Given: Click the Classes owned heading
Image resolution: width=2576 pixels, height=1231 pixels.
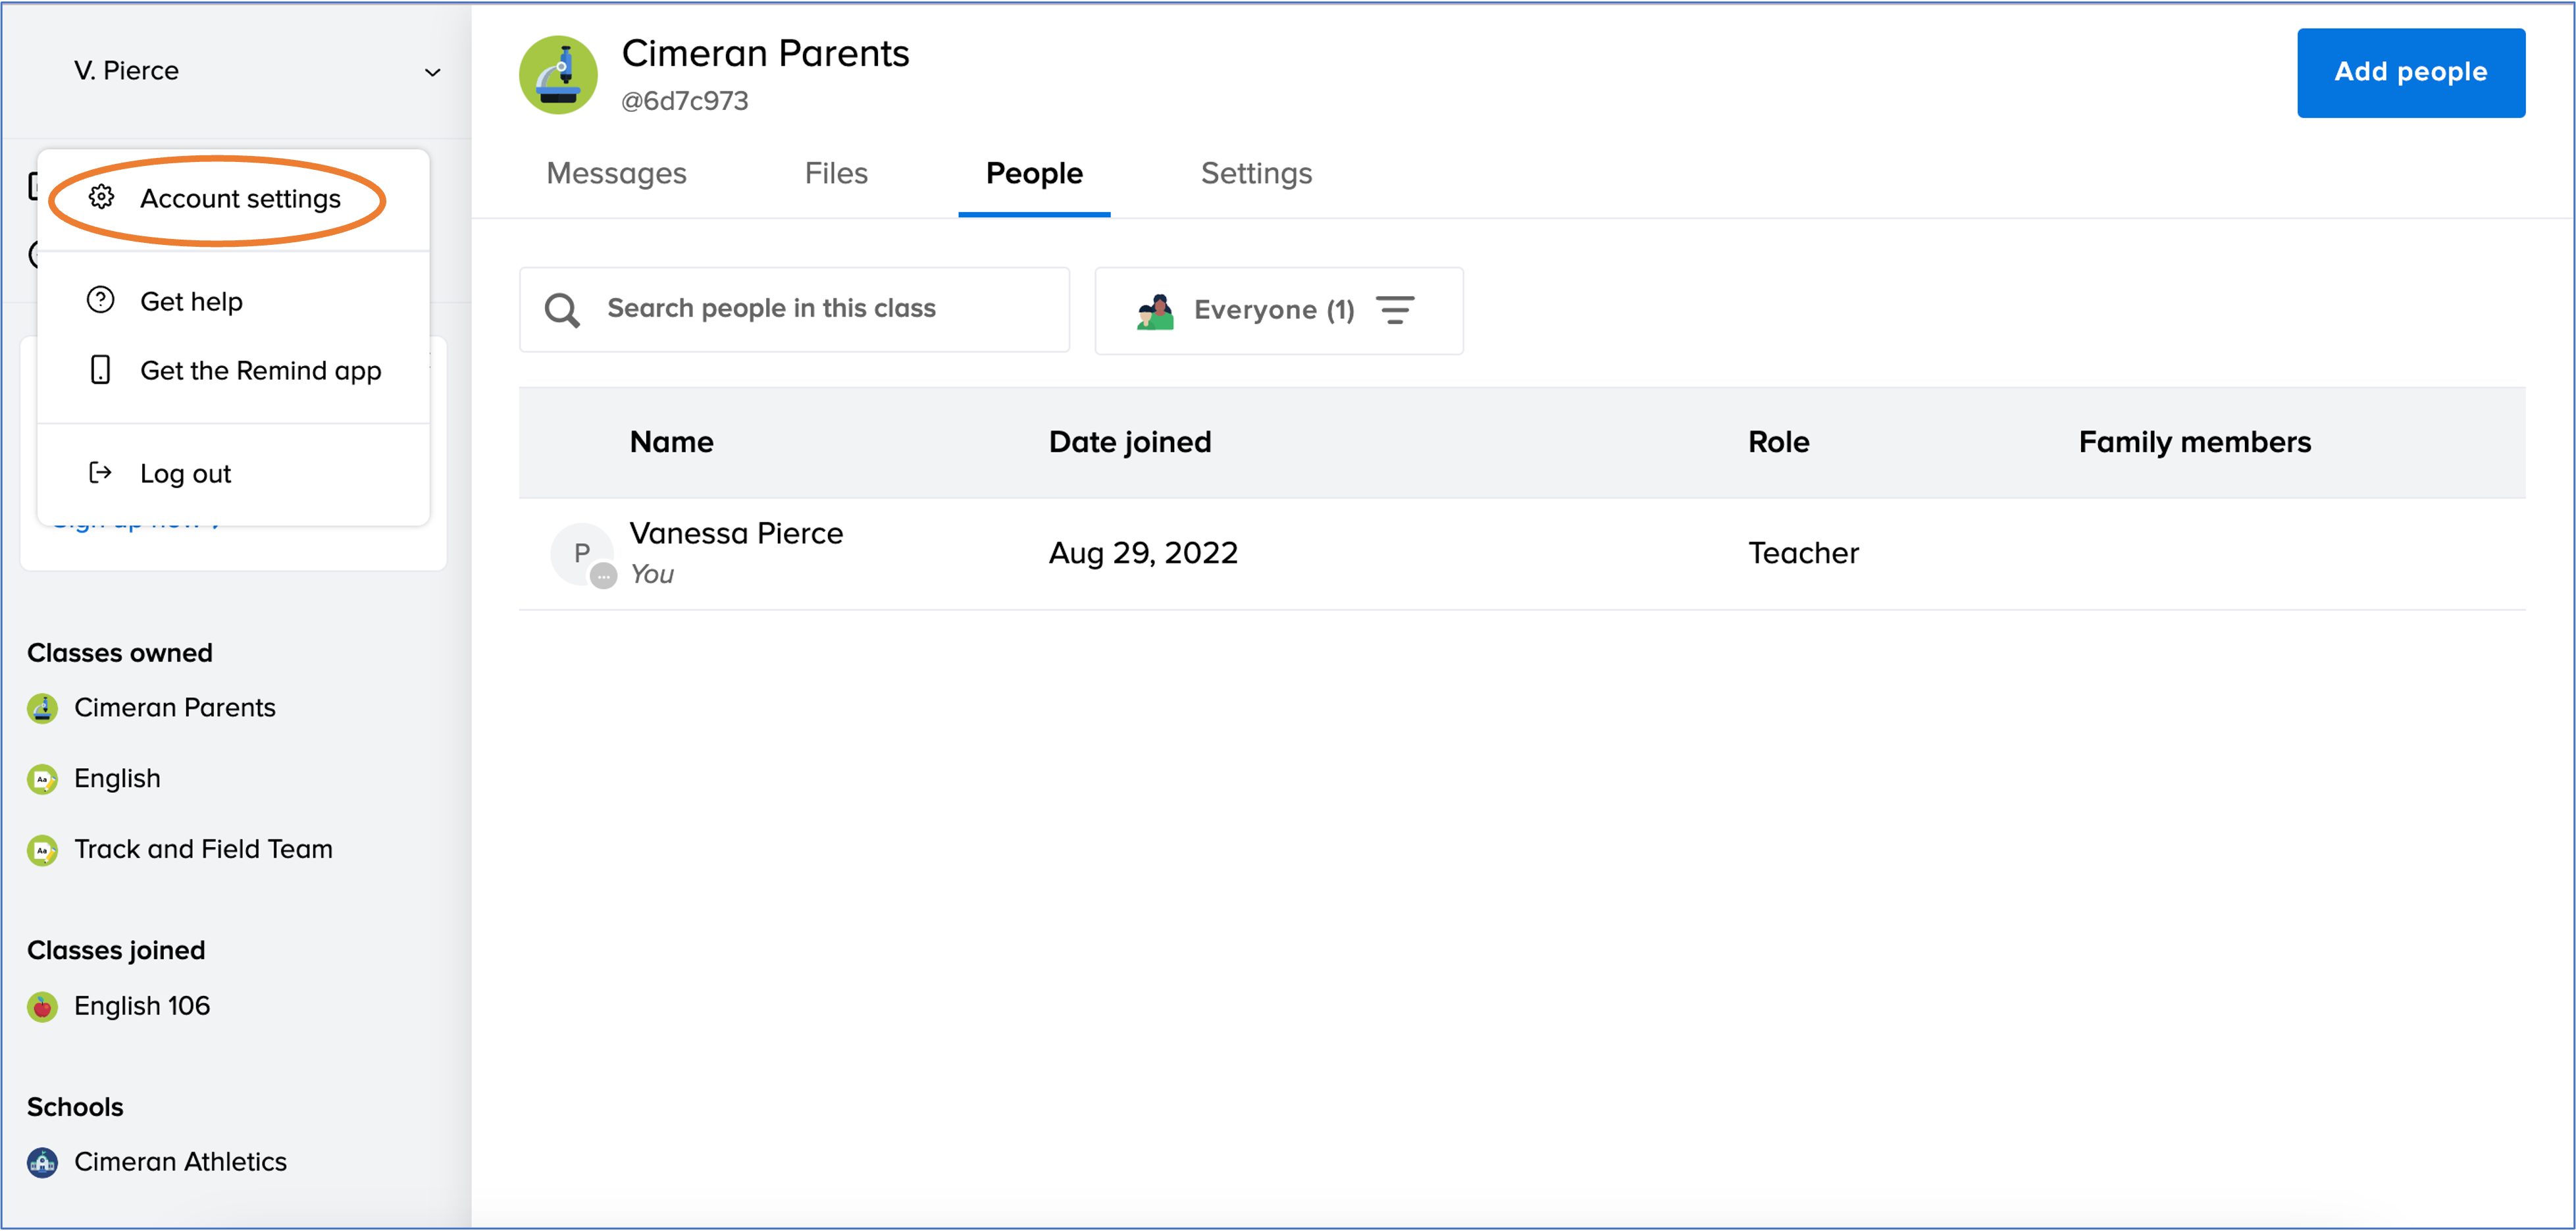Looking at the screenshot, I should [x=120, y=653].
